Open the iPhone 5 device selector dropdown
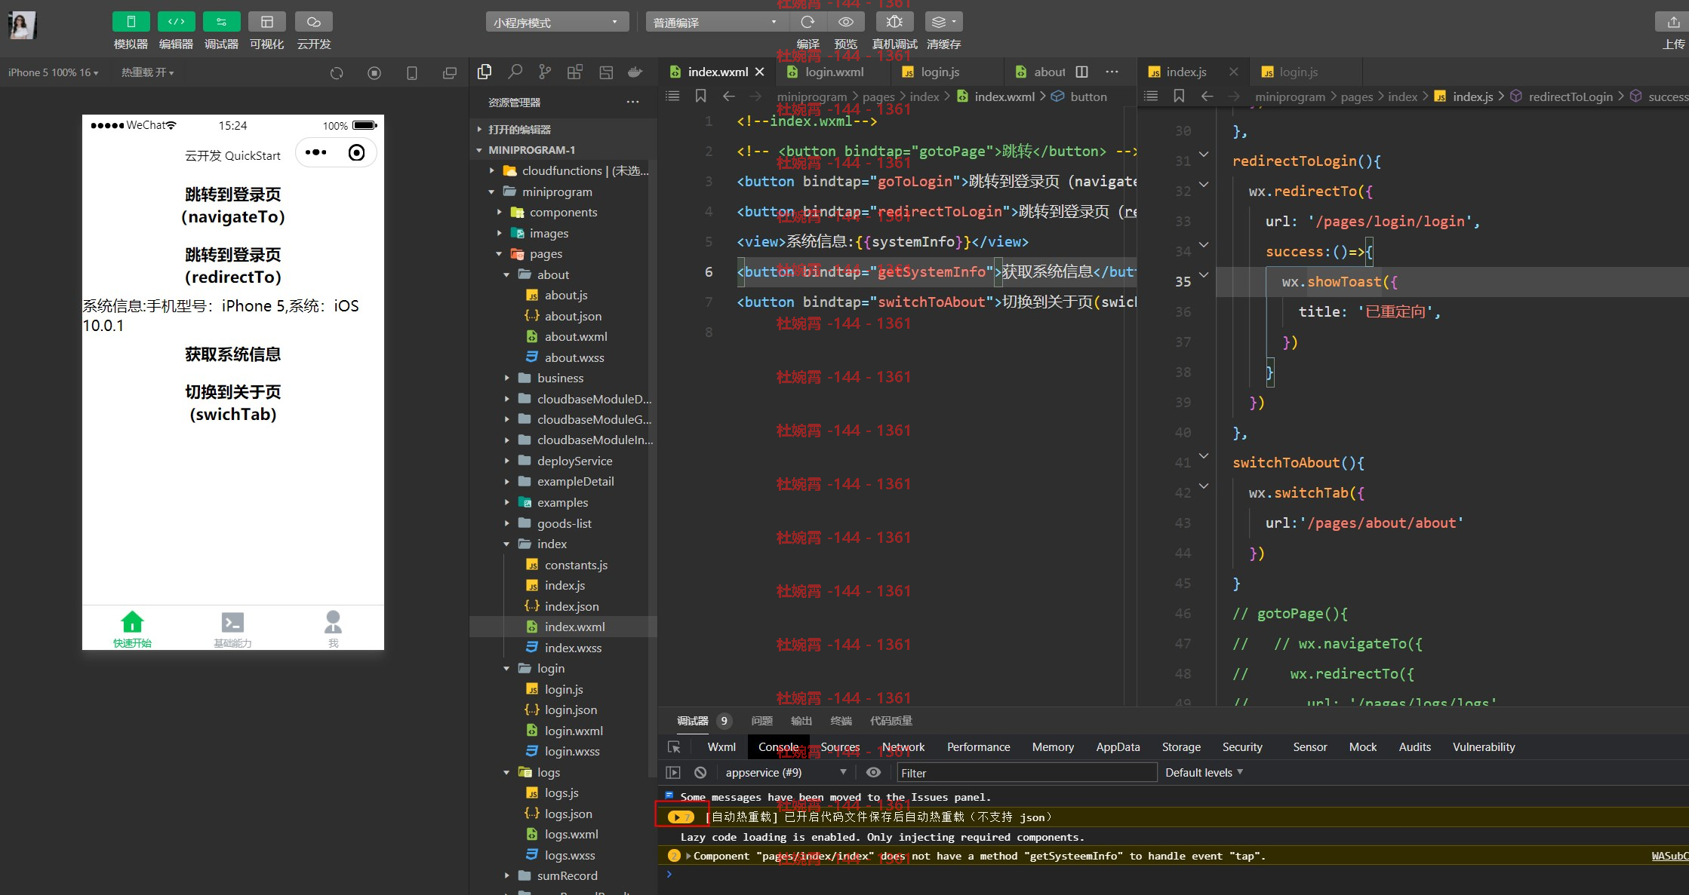The image size is (1689, 895). coord(53,72)
